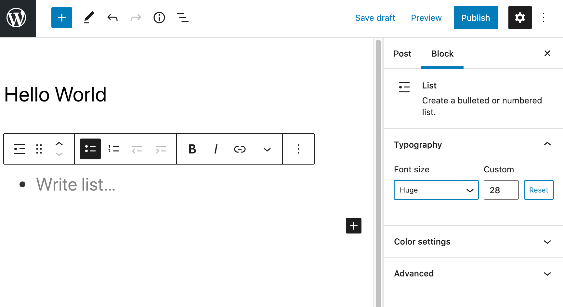Open the document details info icon

tap(159, 18)
